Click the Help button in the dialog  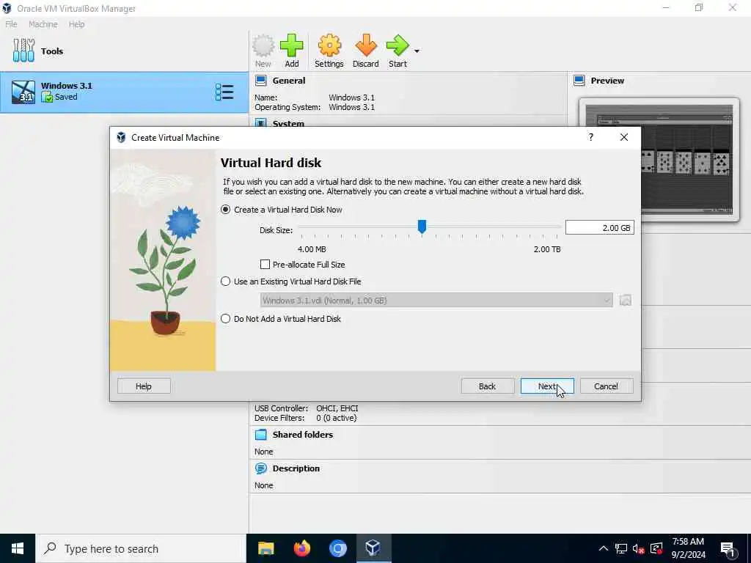(x=144, y=386)
